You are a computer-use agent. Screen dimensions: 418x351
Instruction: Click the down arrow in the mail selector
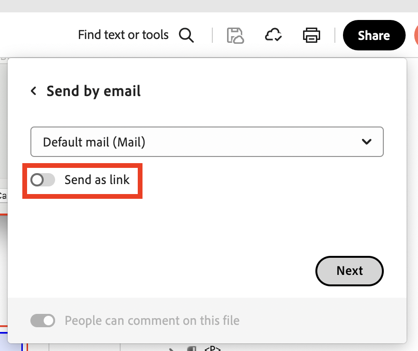tap(366, 142)
